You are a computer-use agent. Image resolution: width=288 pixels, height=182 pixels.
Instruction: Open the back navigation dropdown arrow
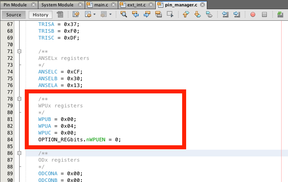coord(94,14)
